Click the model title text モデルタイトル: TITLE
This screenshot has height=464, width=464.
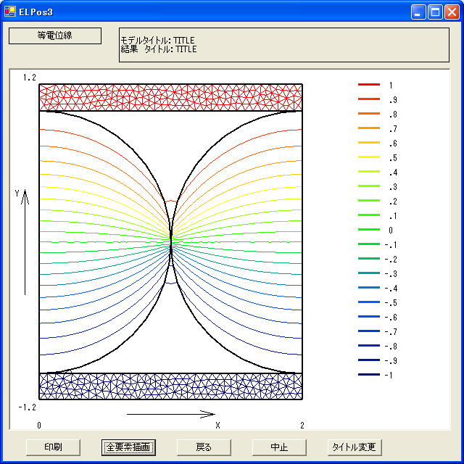click(x=157, y=41)
